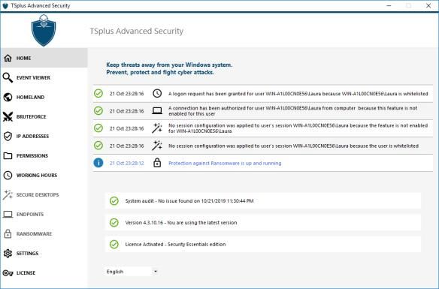Click the blue info icon in event list
Viewport: 439px width, 289px height.
click(x=98, y=163)
